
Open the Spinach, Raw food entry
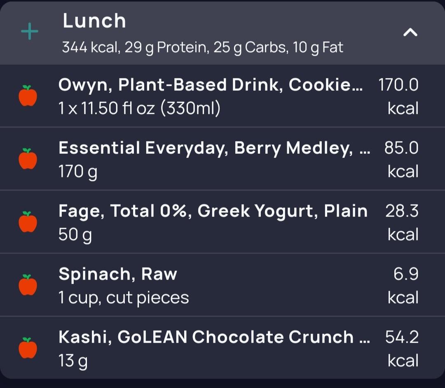pyautogui.click(x=222, y=285)
